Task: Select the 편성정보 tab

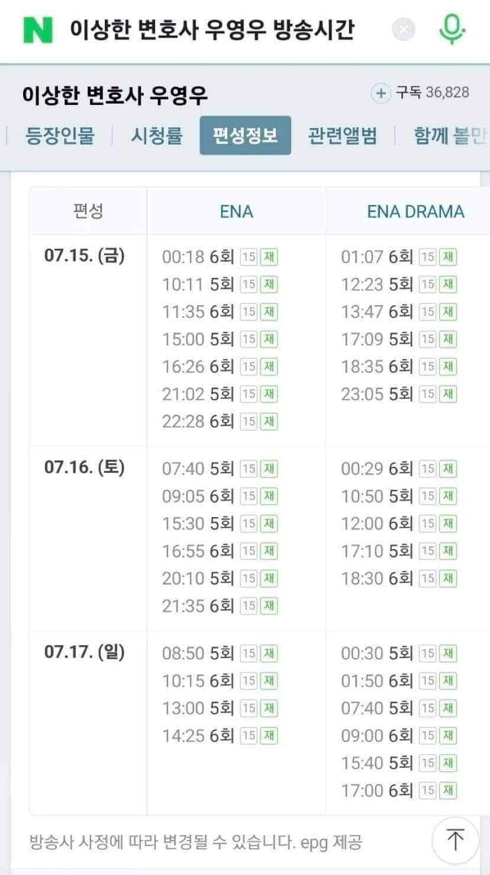Action: point(245,136)
